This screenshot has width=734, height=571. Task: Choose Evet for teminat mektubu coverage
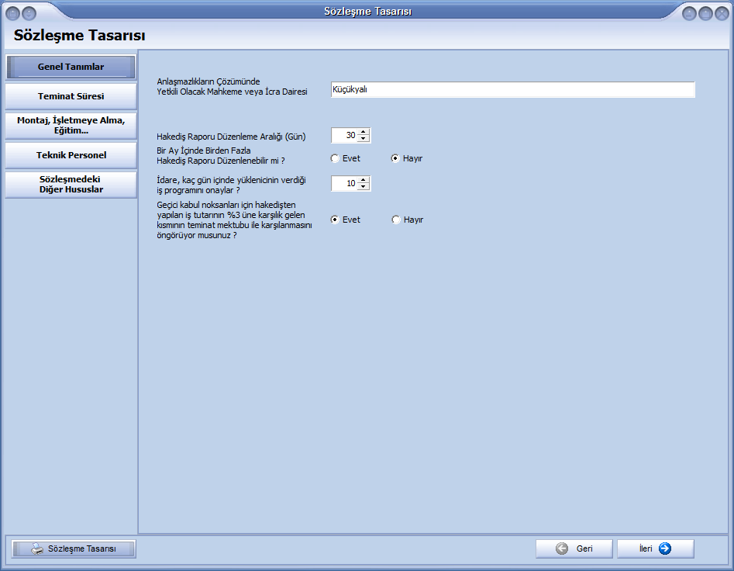click(335, 220)
